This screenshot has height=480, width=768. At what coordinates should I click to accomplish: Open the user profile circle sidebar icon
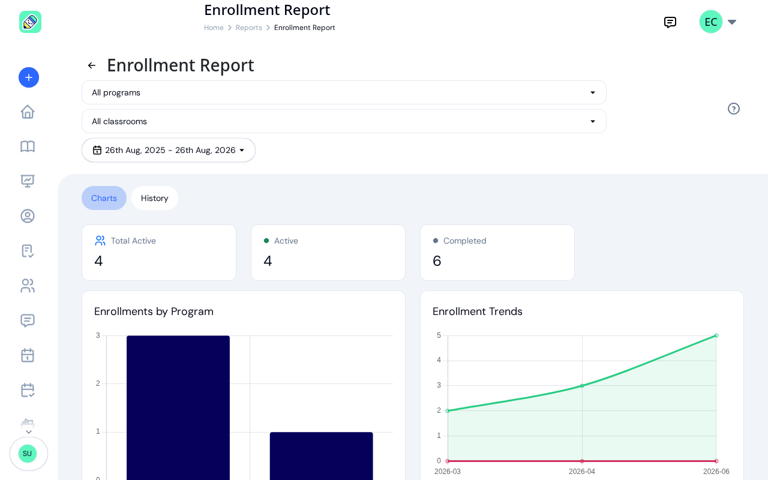28,216
